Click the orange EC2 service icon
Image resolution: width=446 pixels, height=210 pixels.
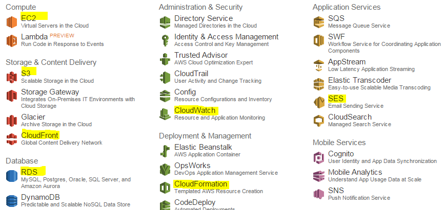[x=12, y=22]
